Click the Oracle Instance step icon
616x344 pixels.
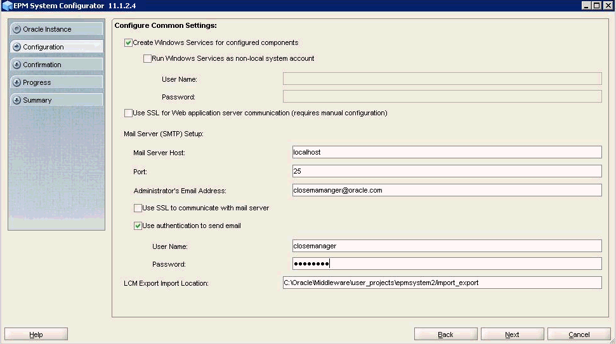(x=16, y=29)
